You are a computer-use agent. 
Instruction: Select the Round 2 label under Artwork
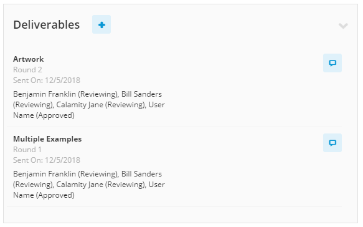tap(27, 70)
